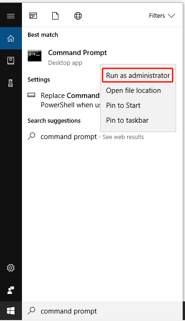Click the devices tower icon in sidebar

[11, 83]
